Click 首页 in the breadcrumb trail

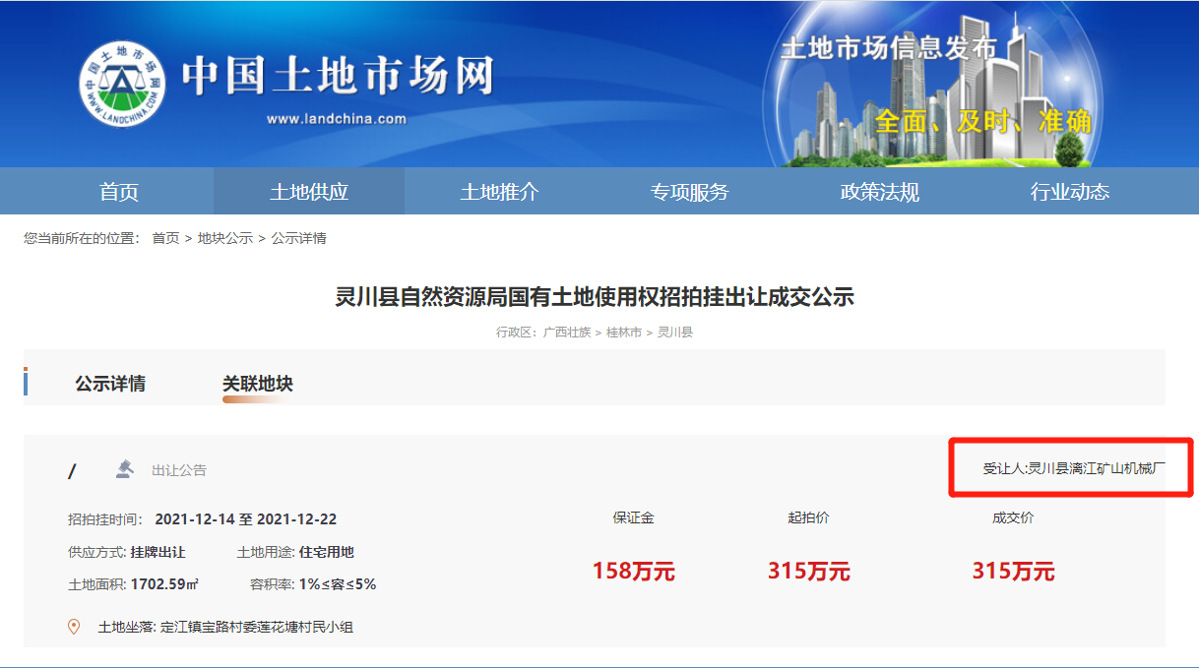165,238
